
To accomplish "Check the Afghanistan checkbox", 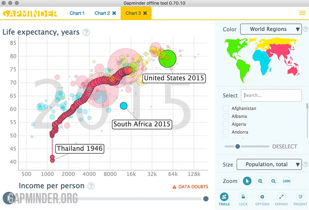I will pyautogui.click(x=226, y=108).
